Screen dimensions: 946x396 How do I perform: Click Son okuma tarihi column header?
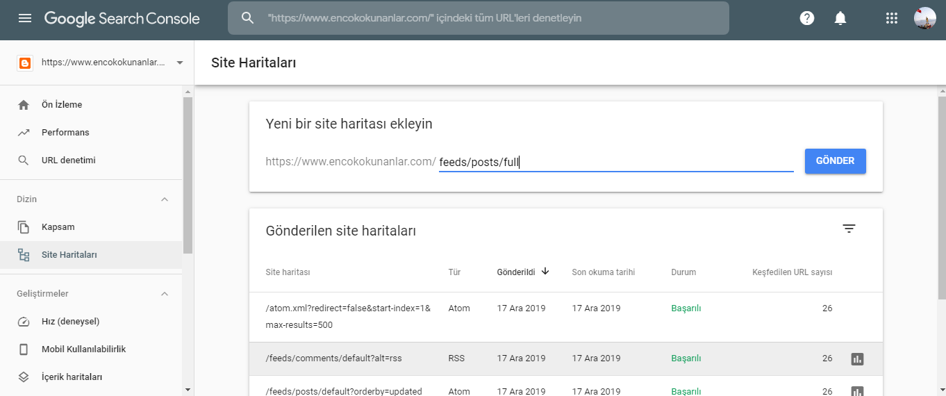pyautogui.click(x=604, y=272)
